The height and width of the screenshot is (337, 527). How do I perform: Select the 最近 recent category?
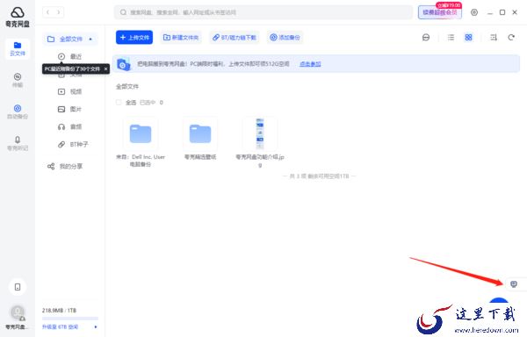[70, 56]
